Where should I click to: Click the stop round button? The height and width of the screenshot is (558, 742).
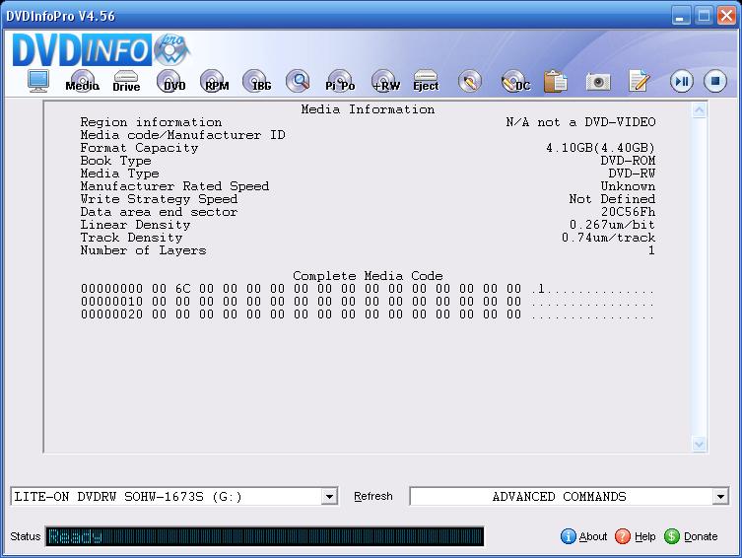click(715, 82)
